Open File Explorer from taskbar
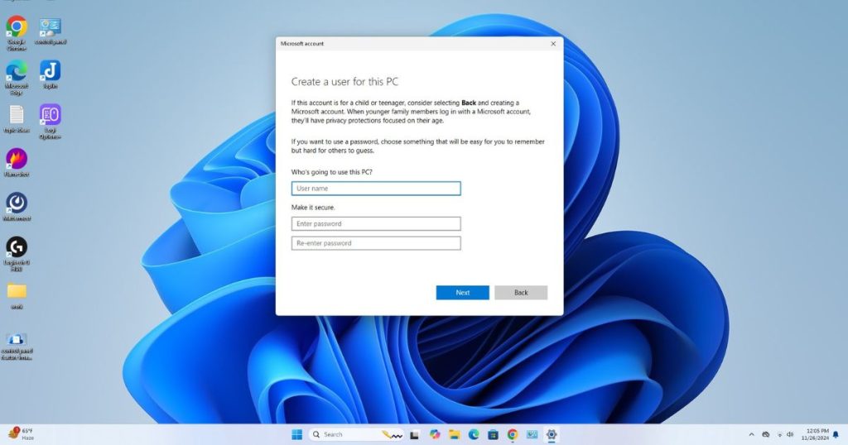The image size is (848, 445). pyautogui.click(x=455, y=434)
